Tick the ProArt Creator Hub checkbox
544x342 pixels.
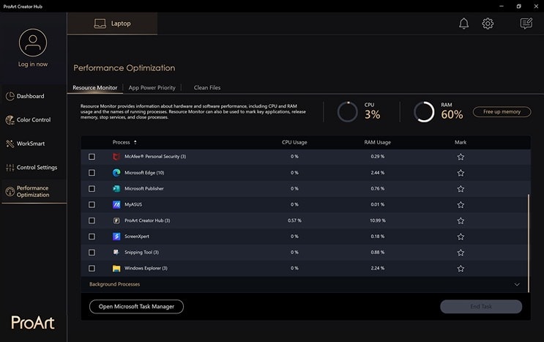[x=92, y=220]
